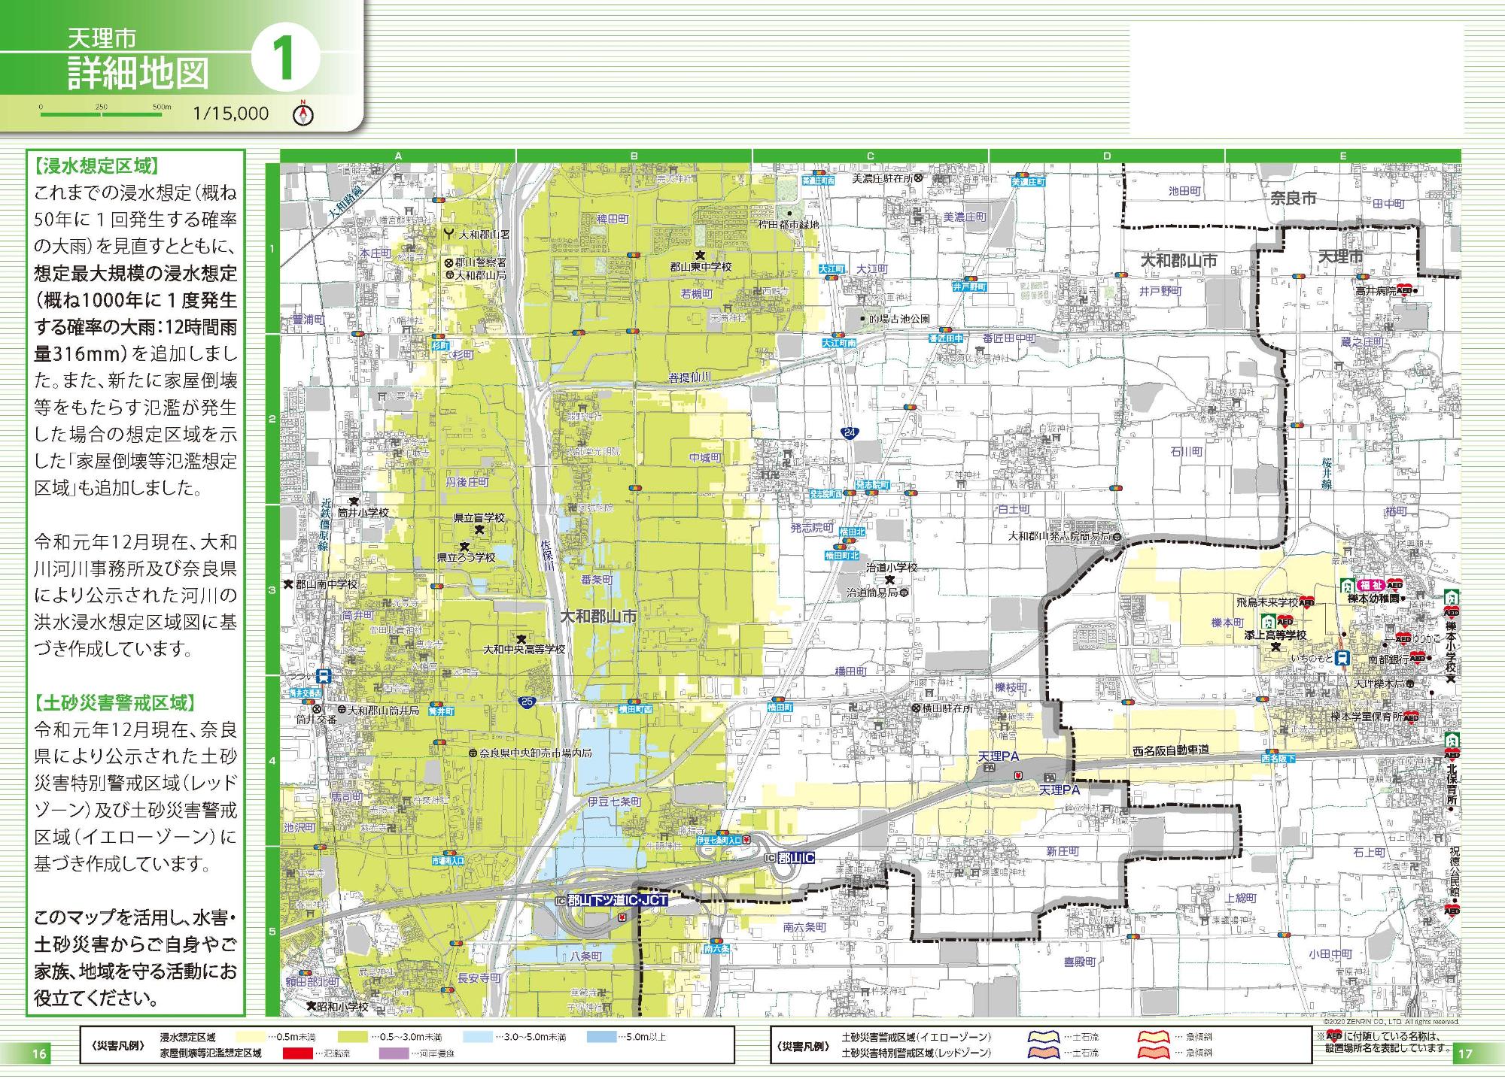Image resolution: width=1505 pixels, height=1079 pixels.
Task: Click the AED heart next to 南都銀行
Action: [1417, 658]
